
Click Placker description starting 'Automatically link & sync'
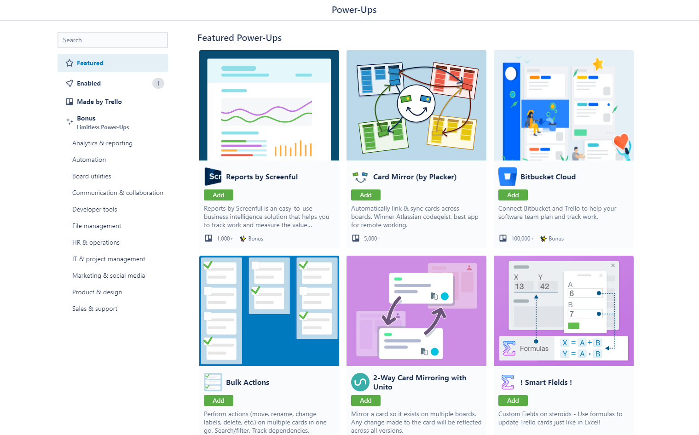point(415,217)
